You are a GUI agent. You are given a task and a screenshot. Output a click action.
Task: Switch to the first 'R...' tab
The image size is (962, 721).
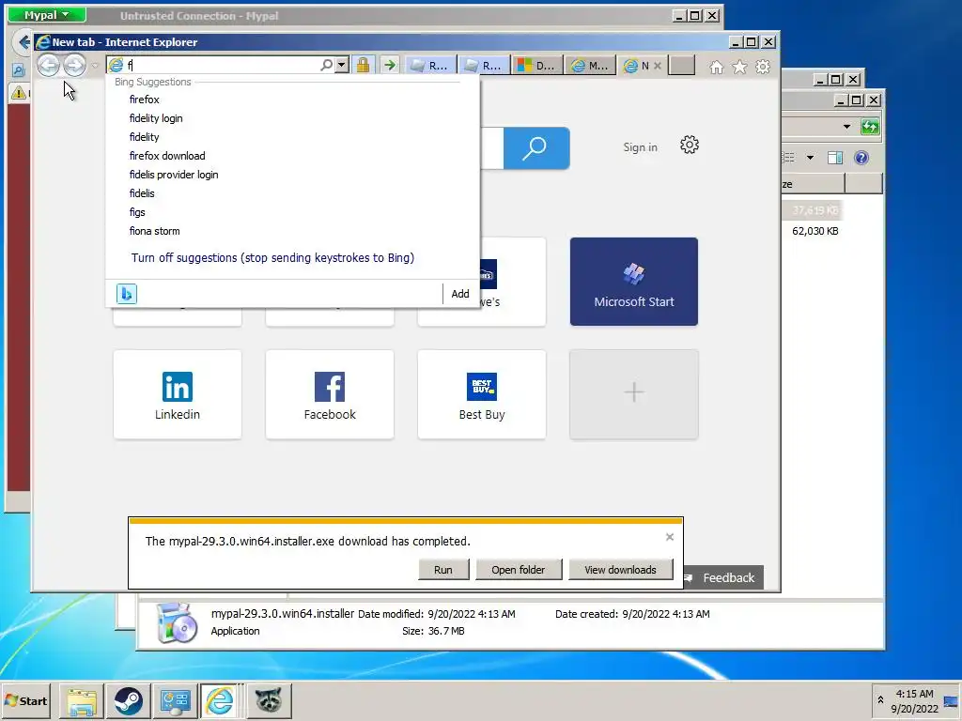click(430, 65)
